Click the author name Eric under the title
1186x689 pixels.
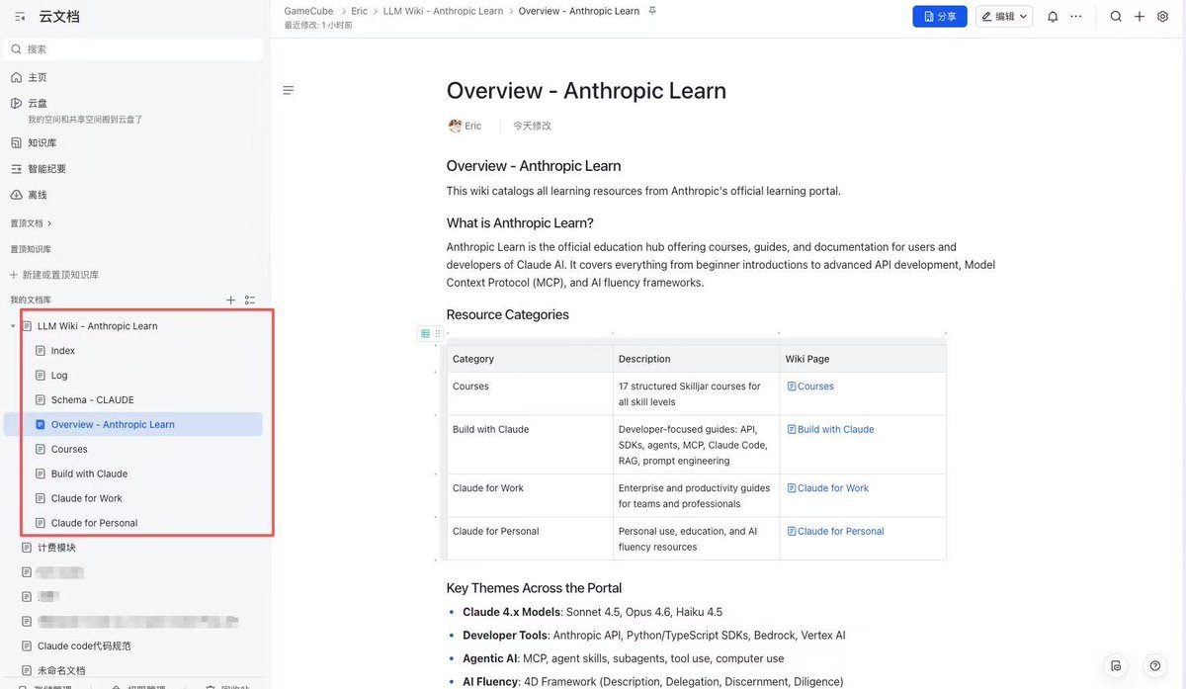[472, 126]
